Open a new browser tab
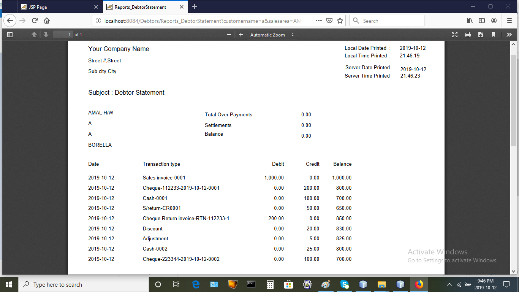 (x=195, y=7)
